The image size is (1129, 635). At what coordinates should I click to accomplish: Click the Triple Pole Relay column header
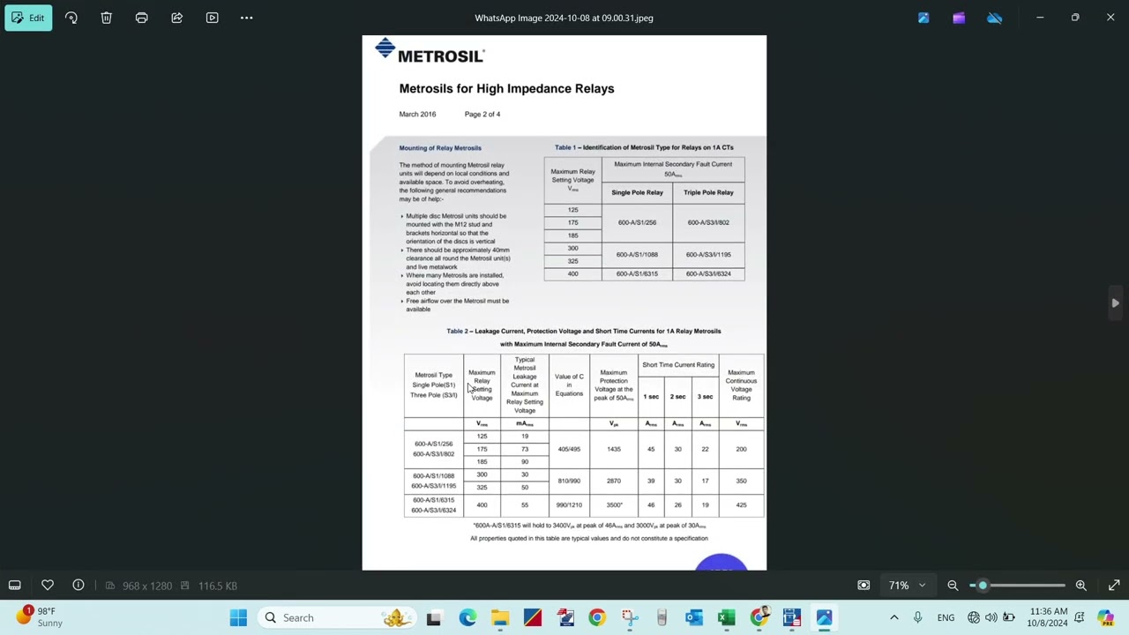(x=708, y=192)
